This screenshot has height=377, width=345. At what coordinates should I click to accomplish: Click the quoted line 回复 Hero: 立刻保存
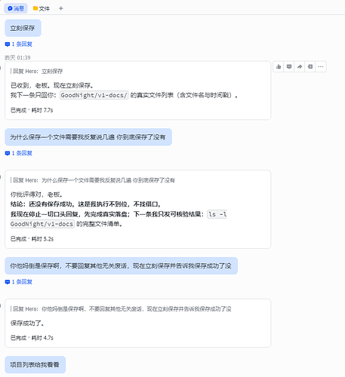(38, 72)
